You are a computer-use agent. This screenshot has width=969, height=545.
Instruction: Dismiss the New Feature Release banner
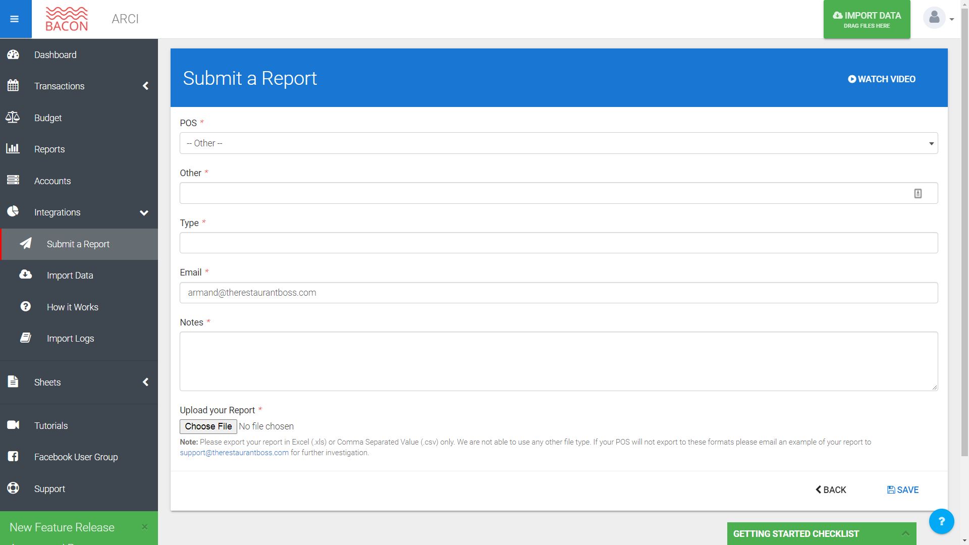click(x=145, y=527)
